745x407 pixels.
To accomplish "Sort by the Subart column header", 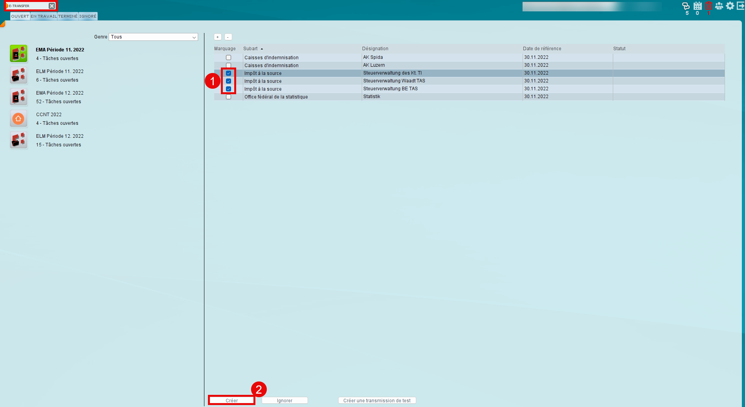I will pyautogui.click(x=251, y=49).
